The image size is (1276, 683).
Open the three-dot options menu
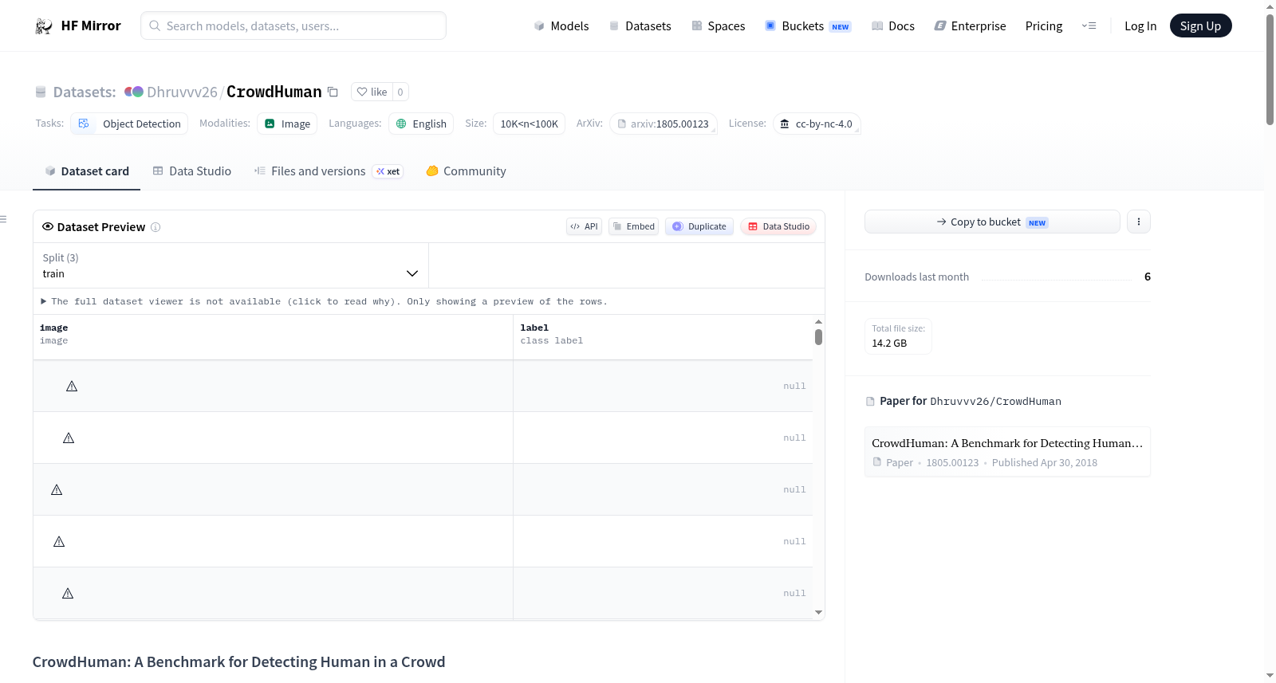[x=1139, y=222]
